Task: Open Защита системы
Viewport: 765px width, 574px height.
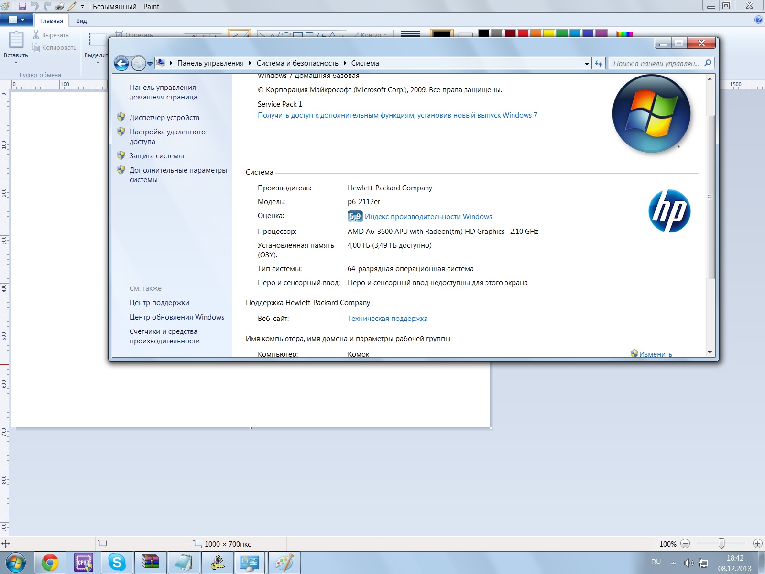Action: (x=156, y=156)
